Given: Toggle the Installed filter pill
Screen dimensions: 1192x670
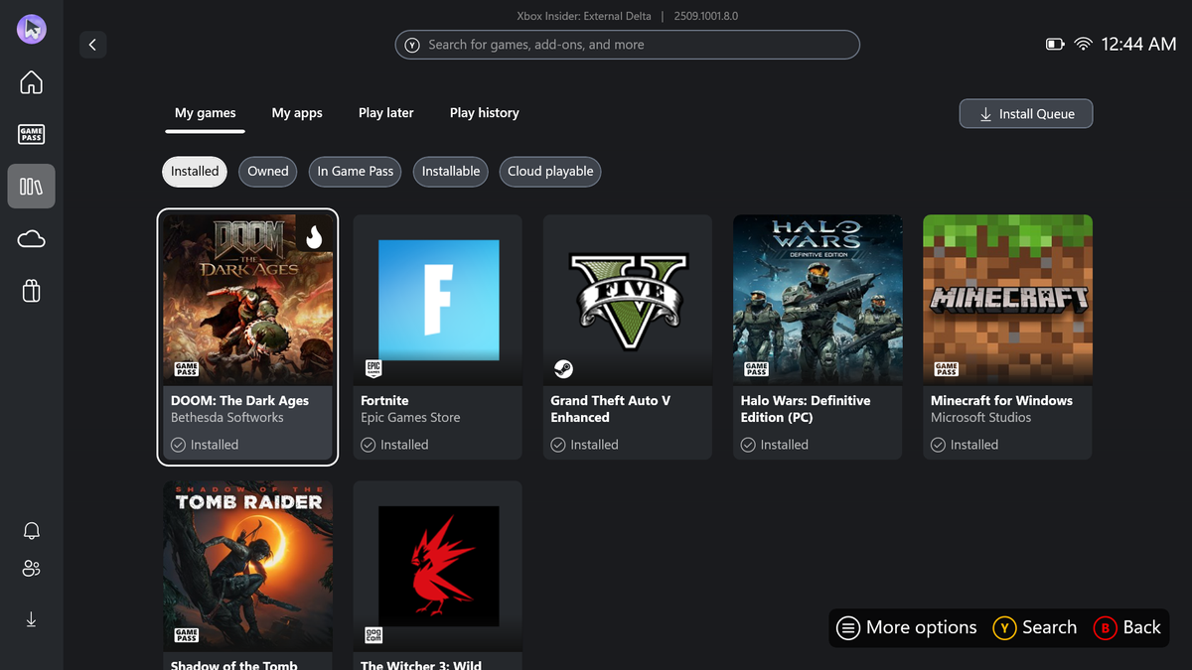Looking at the screenshot, I should click(x=194, y=171).
